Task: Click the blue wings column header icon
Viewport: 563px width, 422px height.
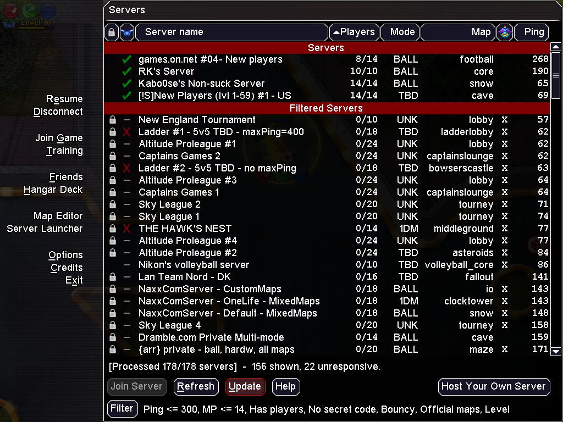Action: click(127, 32)
